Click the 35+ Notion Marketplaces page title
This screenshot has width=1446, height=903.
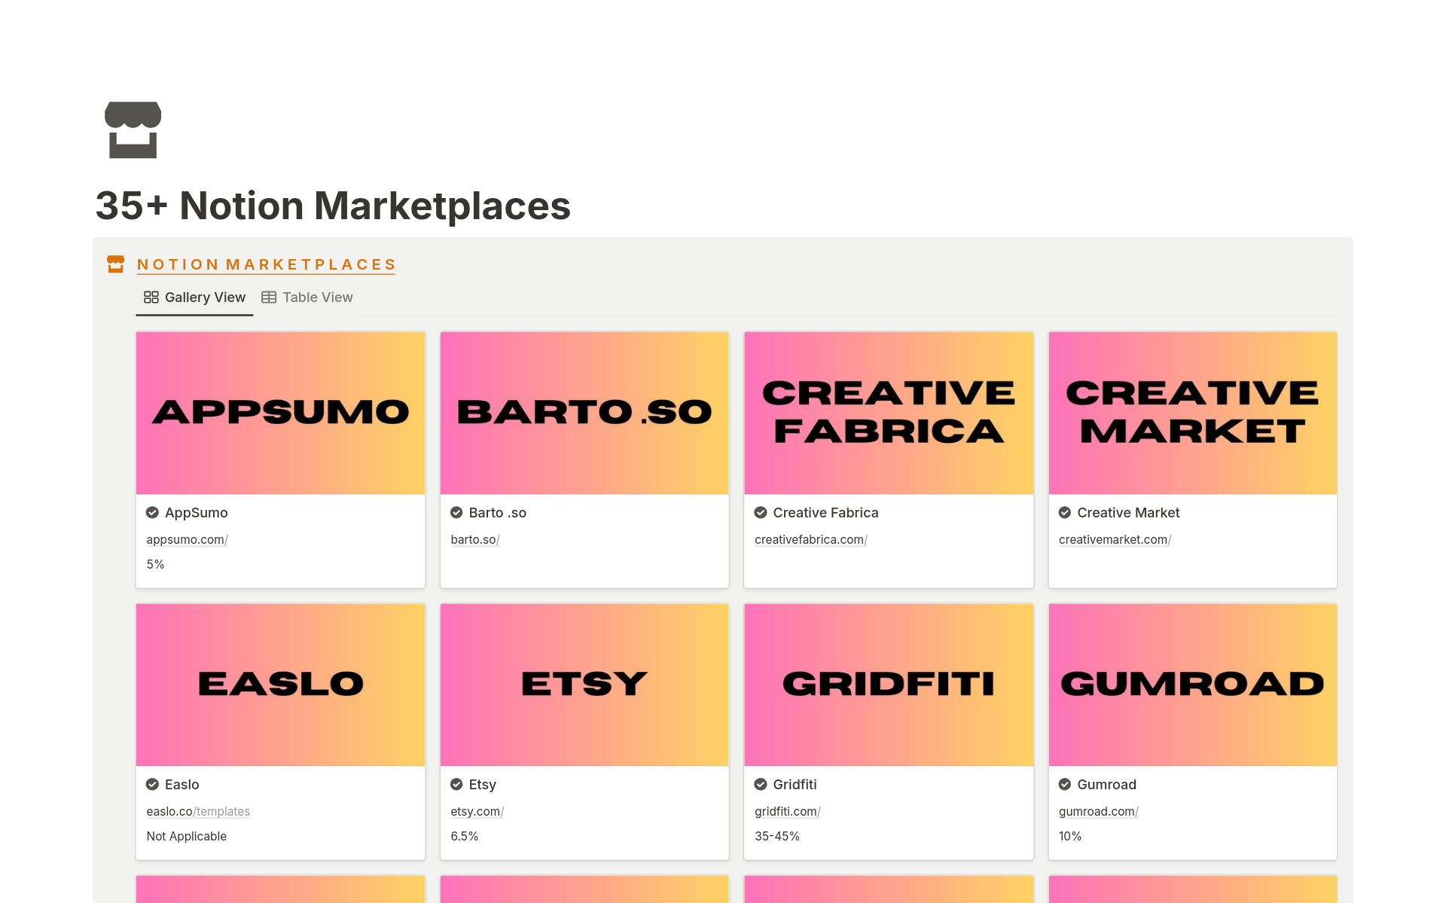333,206
